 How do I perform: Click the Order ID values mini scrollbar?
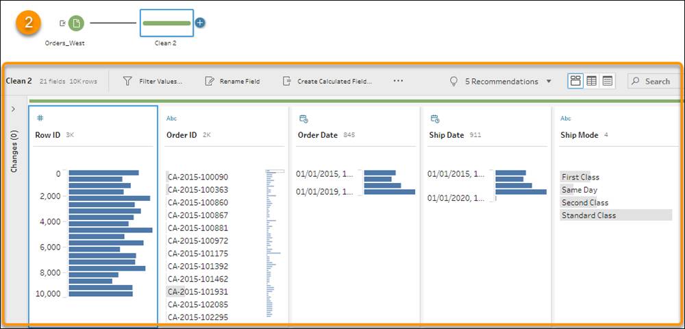click(x=275, y=243)
